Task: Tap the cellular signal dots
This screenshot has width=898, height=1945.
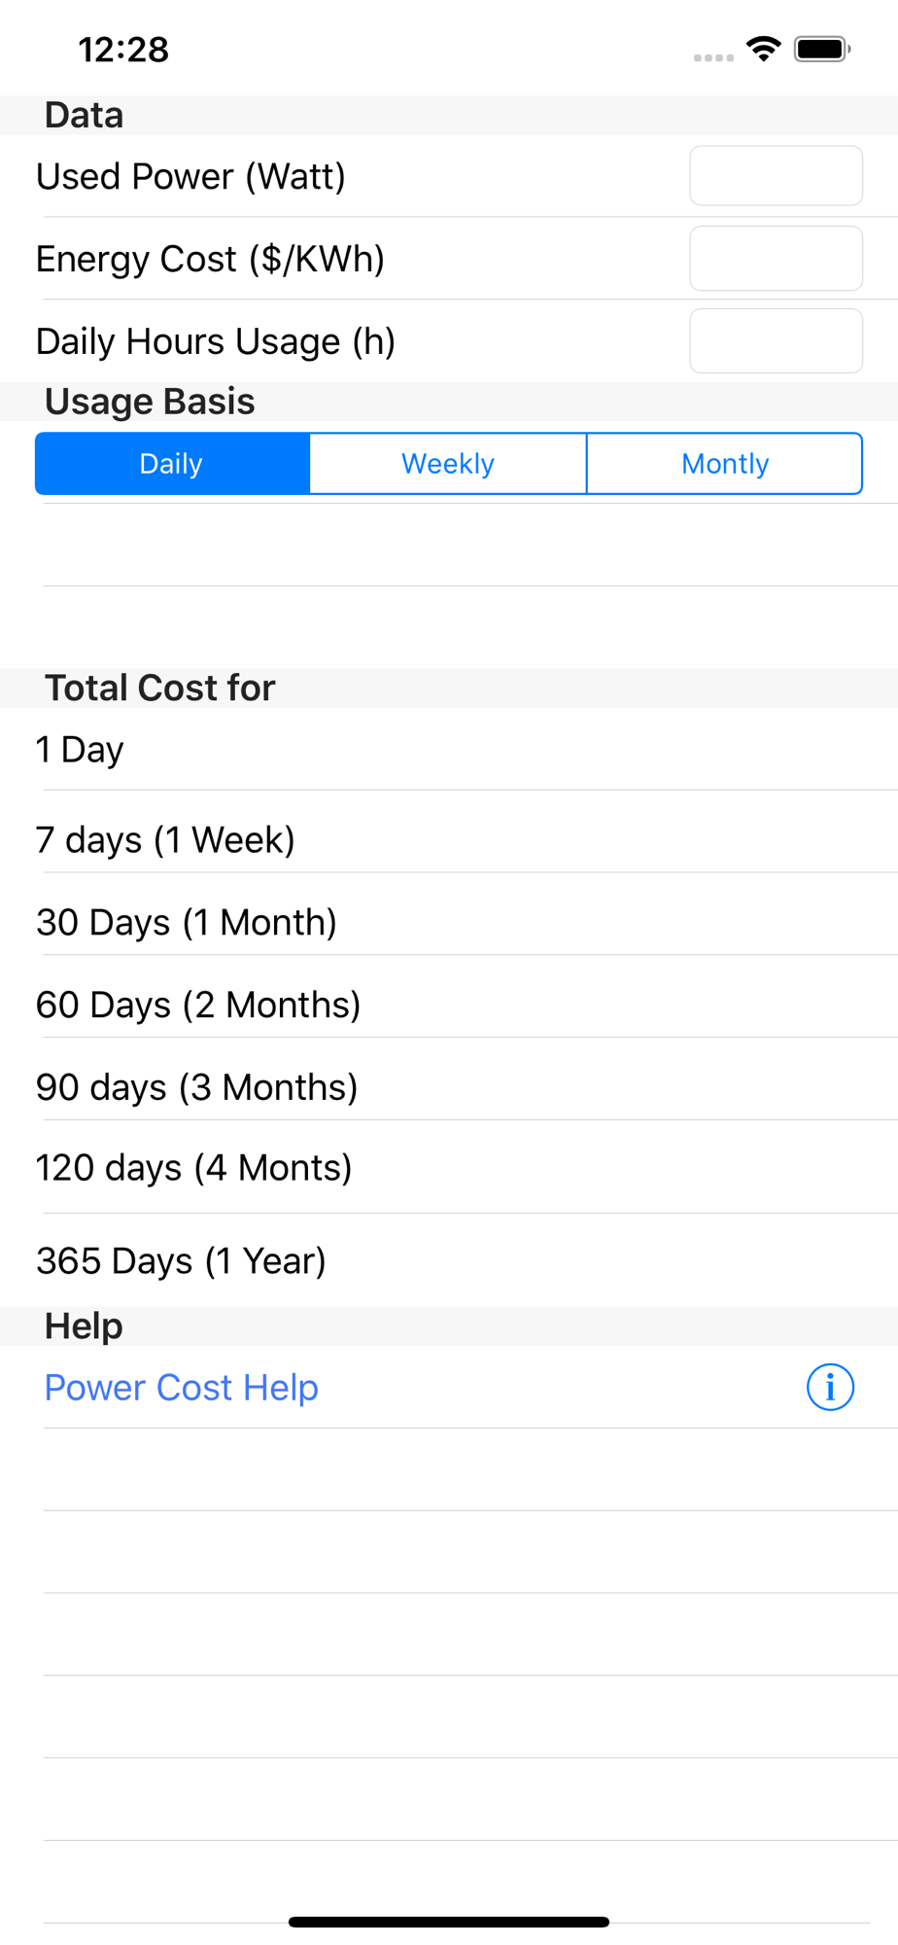Action: point(713,57)
